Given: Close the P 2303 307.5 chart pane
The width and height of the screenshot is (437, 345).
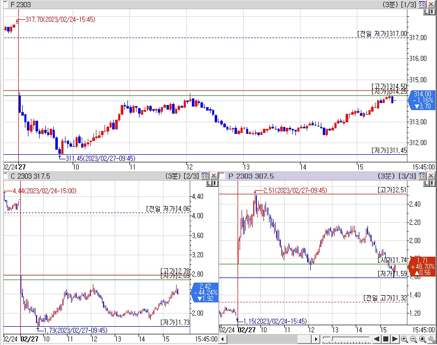Looking at the screenshot, I should (x=431, y=176).
